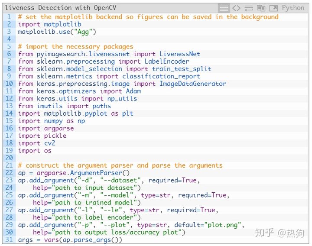This screenshot has width=312, height=246.
Task: Click the 'liveness Detection with OpenCV' title
Action: coord(61,8)
